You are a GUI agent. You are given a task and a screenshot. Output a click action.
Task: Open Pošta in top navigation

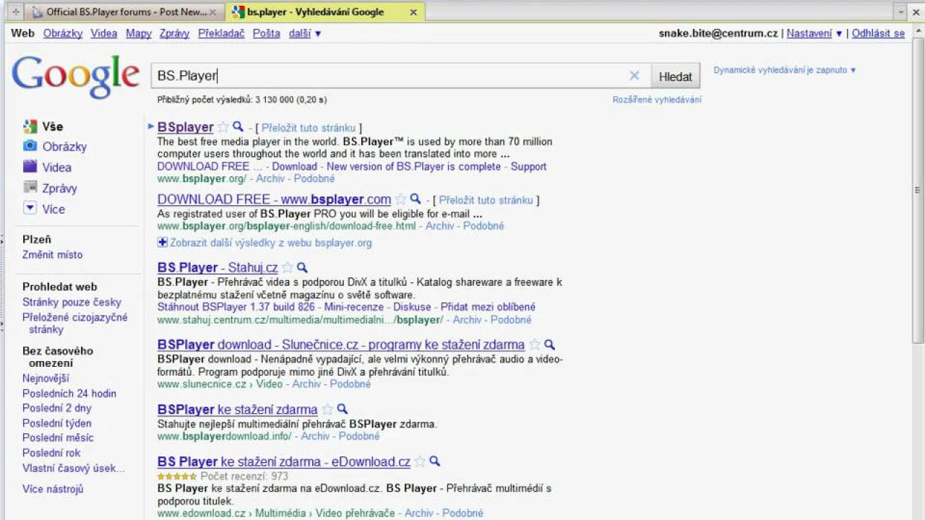coord(267,33)
